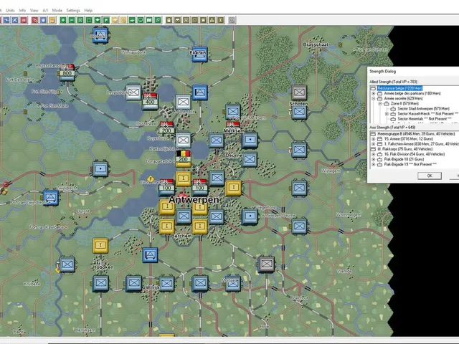The width and height of the screenshot is (459, 344).
Task: Select Sector Herentals Not Present row
Action: [x=426, y=119]
